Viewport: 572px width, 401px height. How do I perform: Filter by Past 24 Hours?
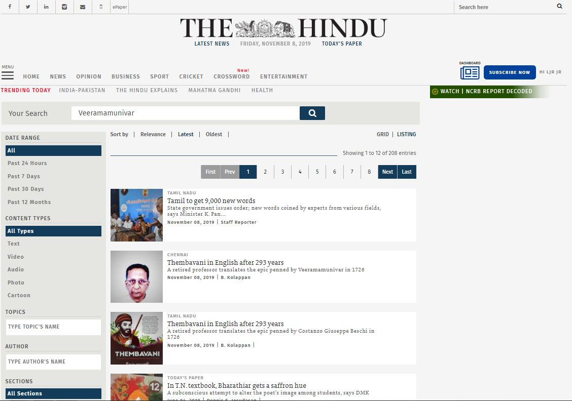click(27, 163)
